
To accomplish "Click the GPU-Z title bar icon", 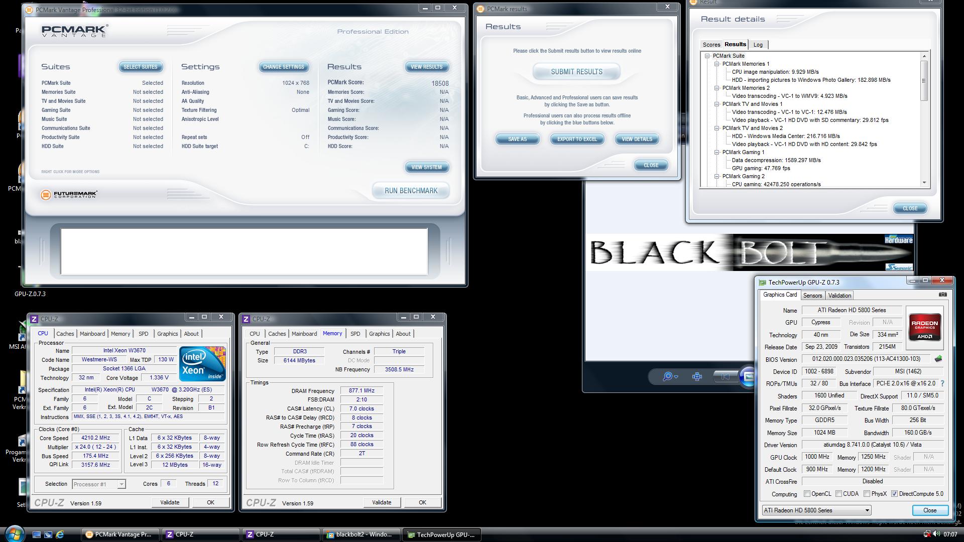I will click(x=763, y=283).
